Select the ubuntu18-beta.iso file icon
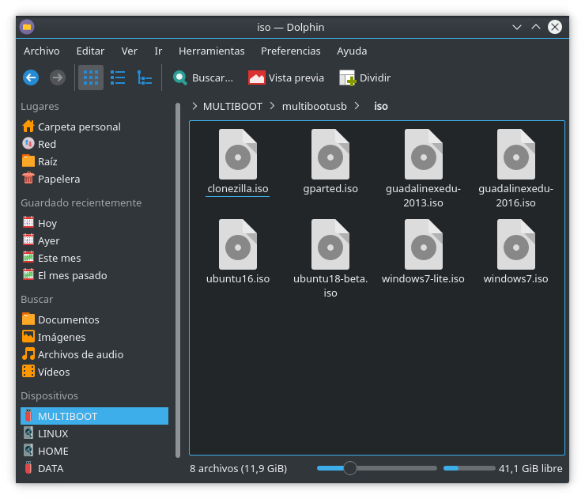Image resolution: width=585 pixels, height=499 pixels. [330, 244]
